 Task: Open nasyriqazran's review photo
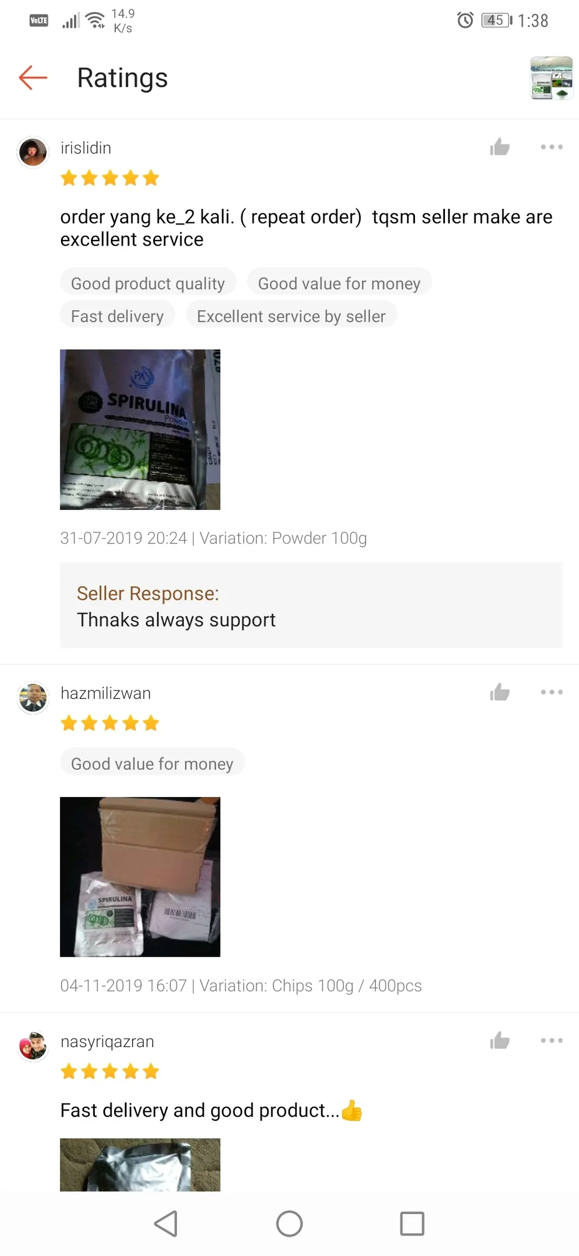pos(140,1164)
